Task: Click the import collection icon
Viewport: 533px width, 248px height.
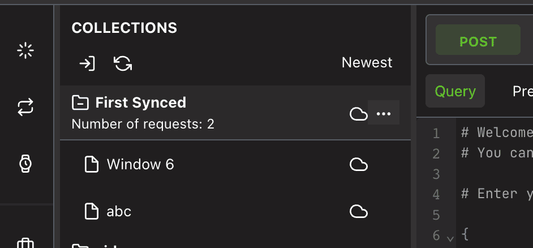Action: [87, 63]
